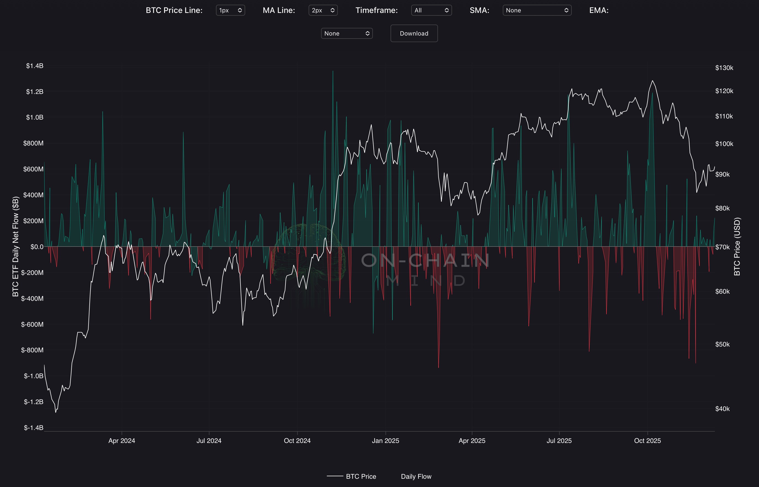
Task: Click the BTC ETF Daily Net Flow axis title
Action: [x=15, y=246]
